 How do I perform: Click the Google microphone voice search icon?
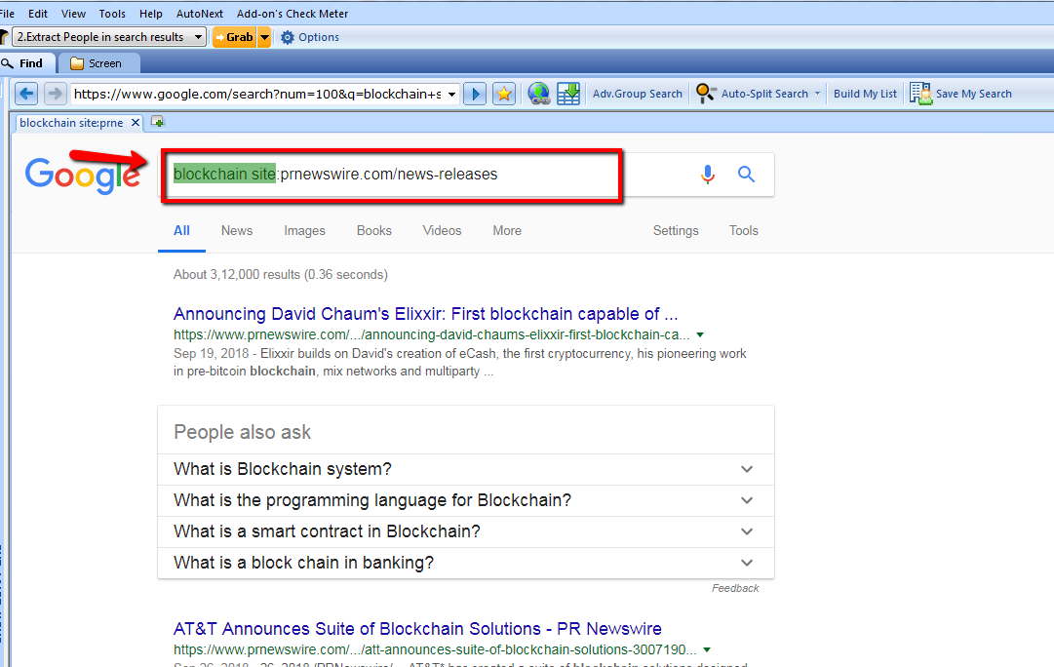707,175
